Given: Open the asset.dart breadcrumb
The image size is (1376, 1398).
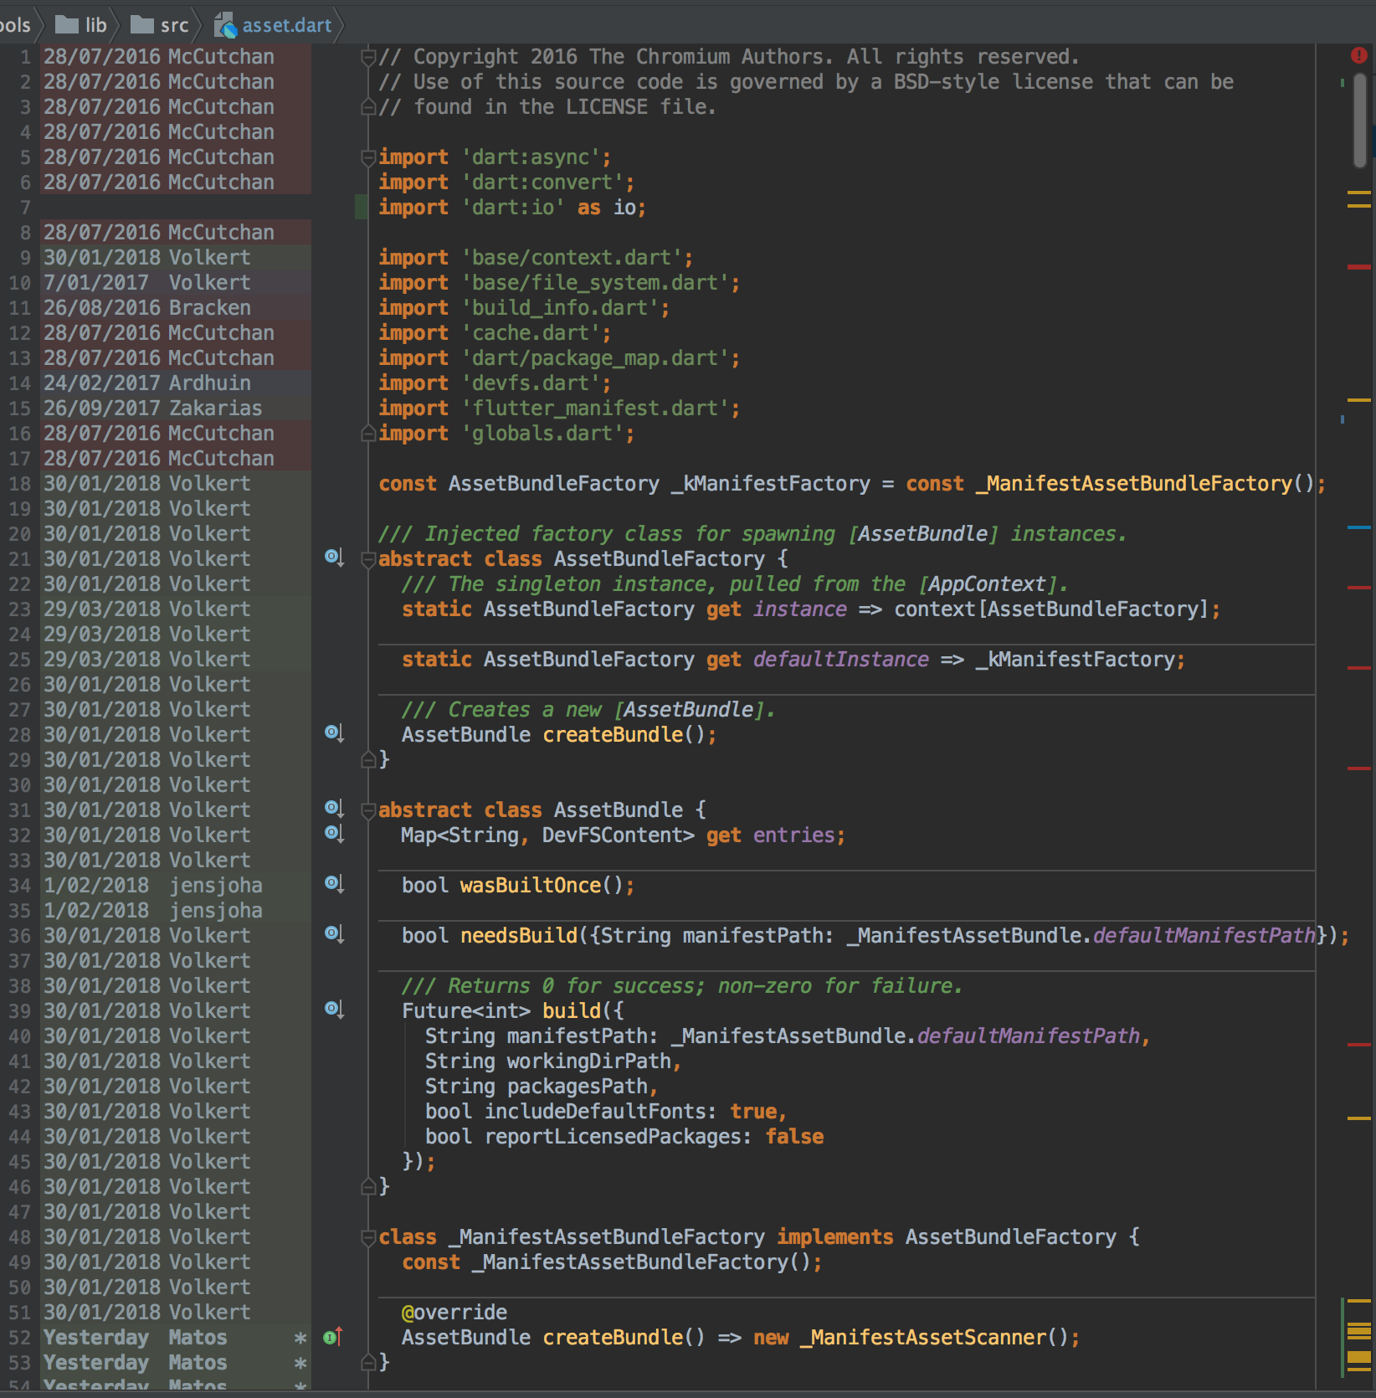Looking at the screenshot, I should pyautogui.click(x=274, y=25).
